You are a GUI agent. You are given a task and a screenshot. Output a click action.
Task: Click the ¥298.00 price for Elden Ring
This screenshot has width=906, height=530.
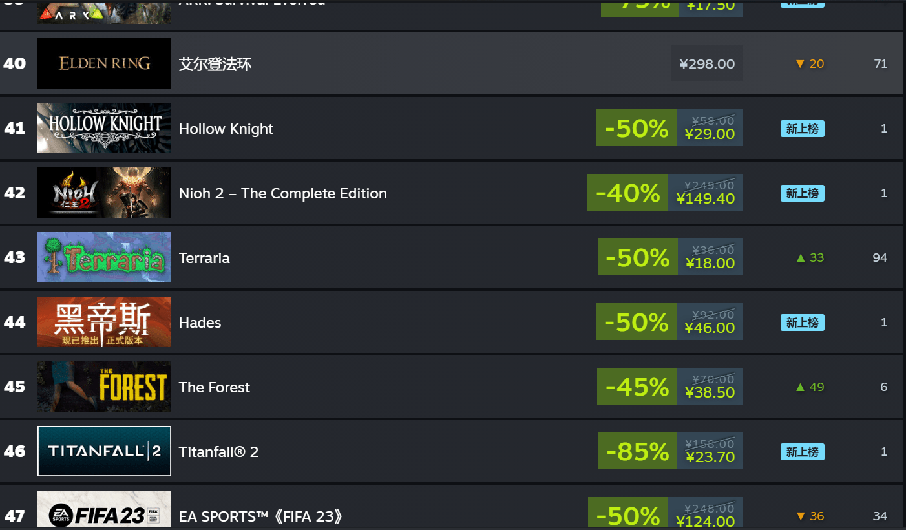707,63
